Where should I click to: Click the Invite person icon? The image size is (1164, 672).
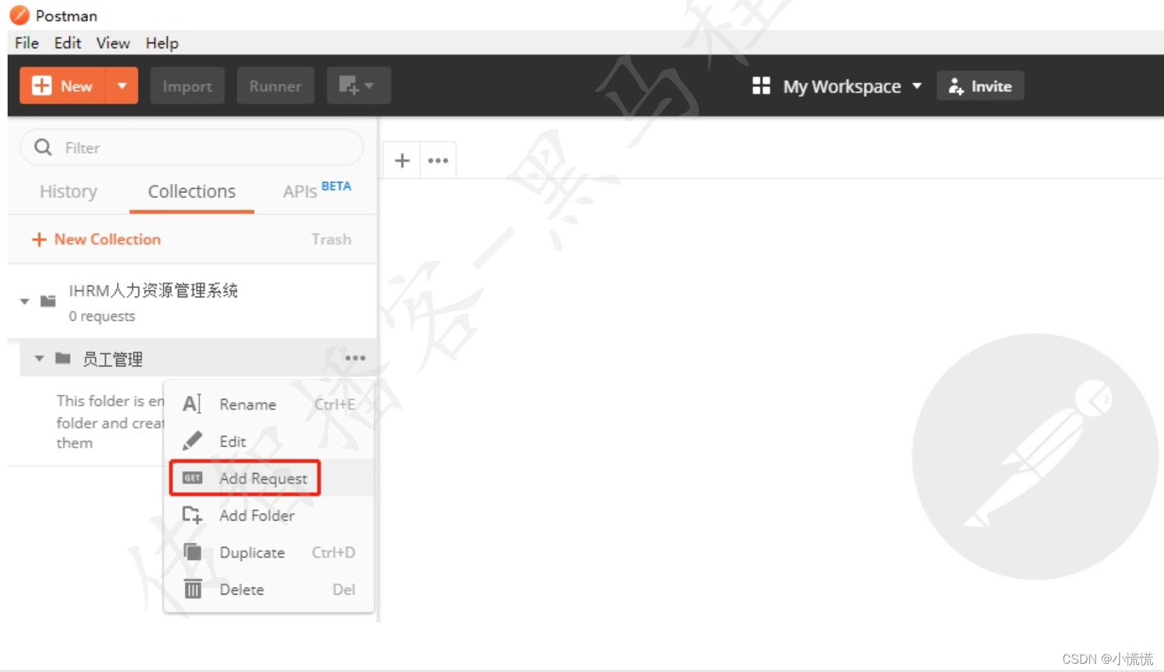click(956, 86)
